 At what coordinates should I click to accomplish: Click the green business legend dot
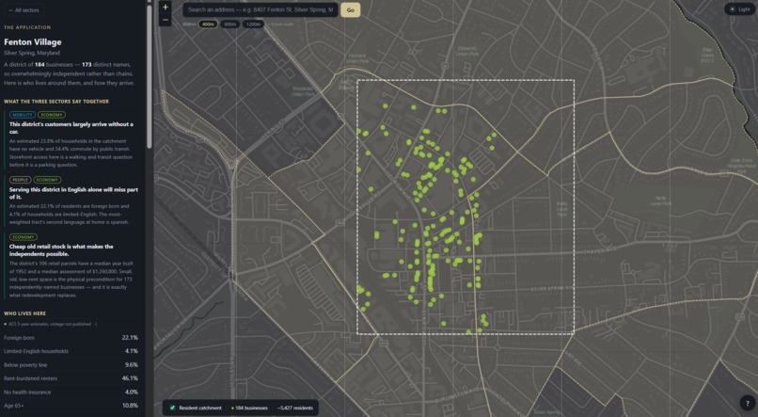(232, 409)
